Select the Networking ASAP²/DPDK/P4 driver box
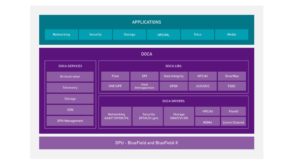 pos(116,116)
